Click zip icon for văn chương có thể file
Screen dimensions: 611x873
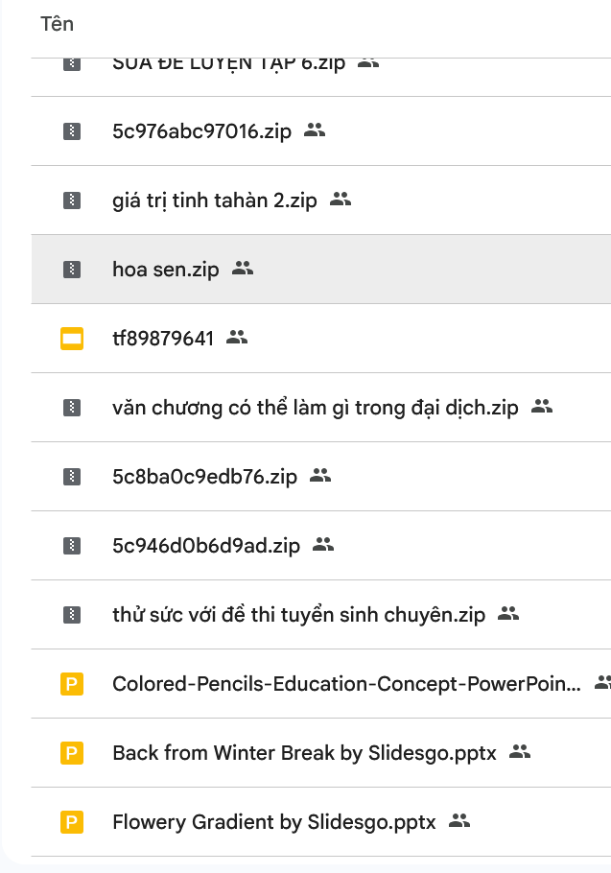[x=71, y=408]
